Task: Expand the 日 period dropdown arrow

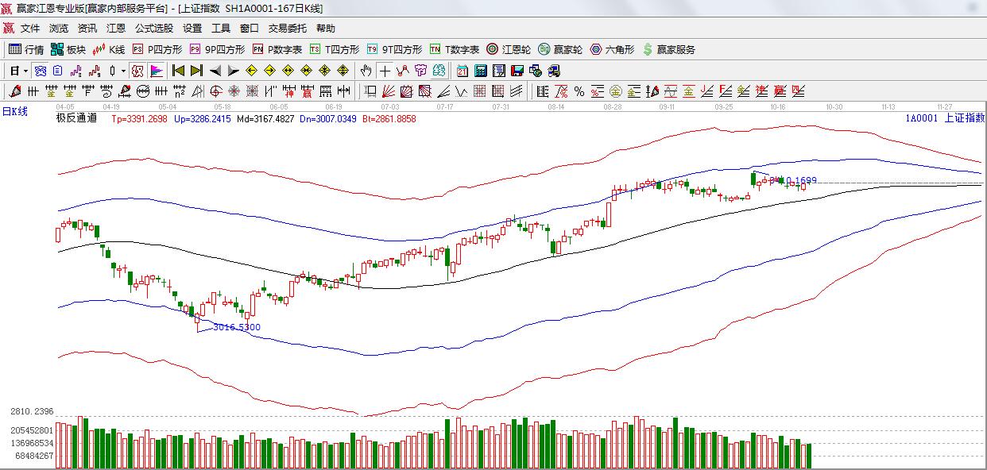Action: 25,71
